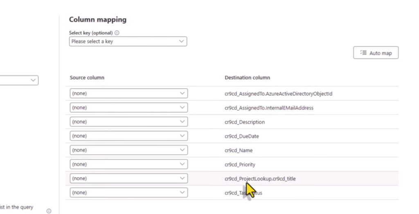This screenshot has width=419, height=214.
Task: Select the cr9cd_DueDate destination text
Action: click(x=242, y=137)
